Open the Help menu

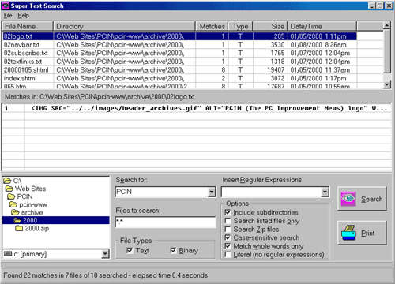tap(23, 16)
